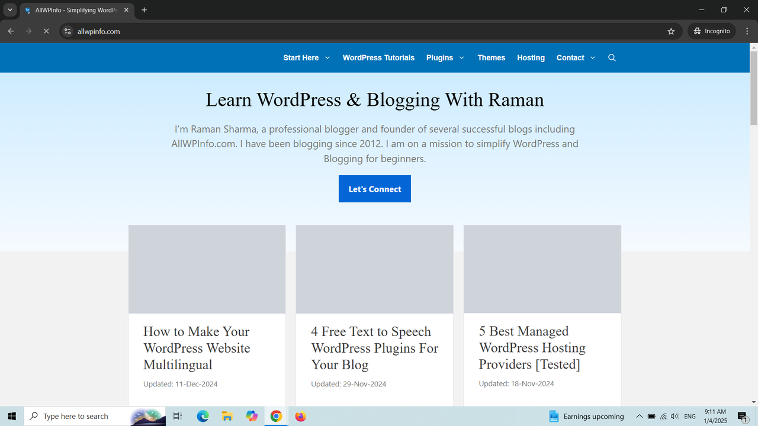
Task: Launch Firefox from the taskbar
Action: point(300,417)
